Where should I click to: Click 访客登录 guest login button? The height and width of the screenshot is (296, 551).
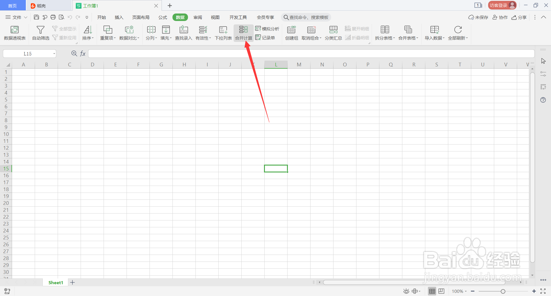pyautogui.click(x=502, y=5)
